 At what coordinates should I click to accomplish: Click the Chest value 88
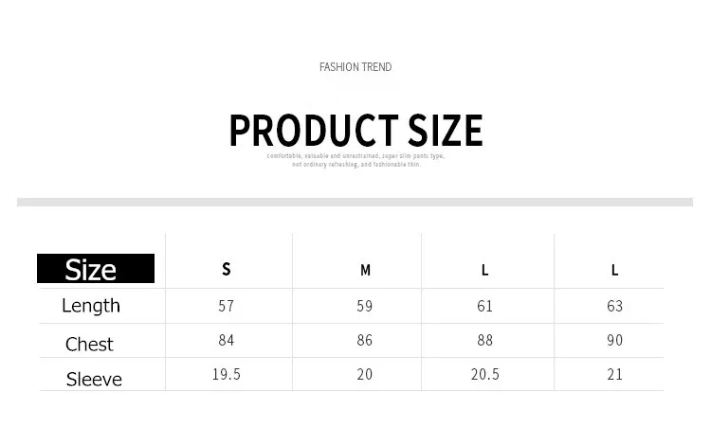tap(484, 340)
